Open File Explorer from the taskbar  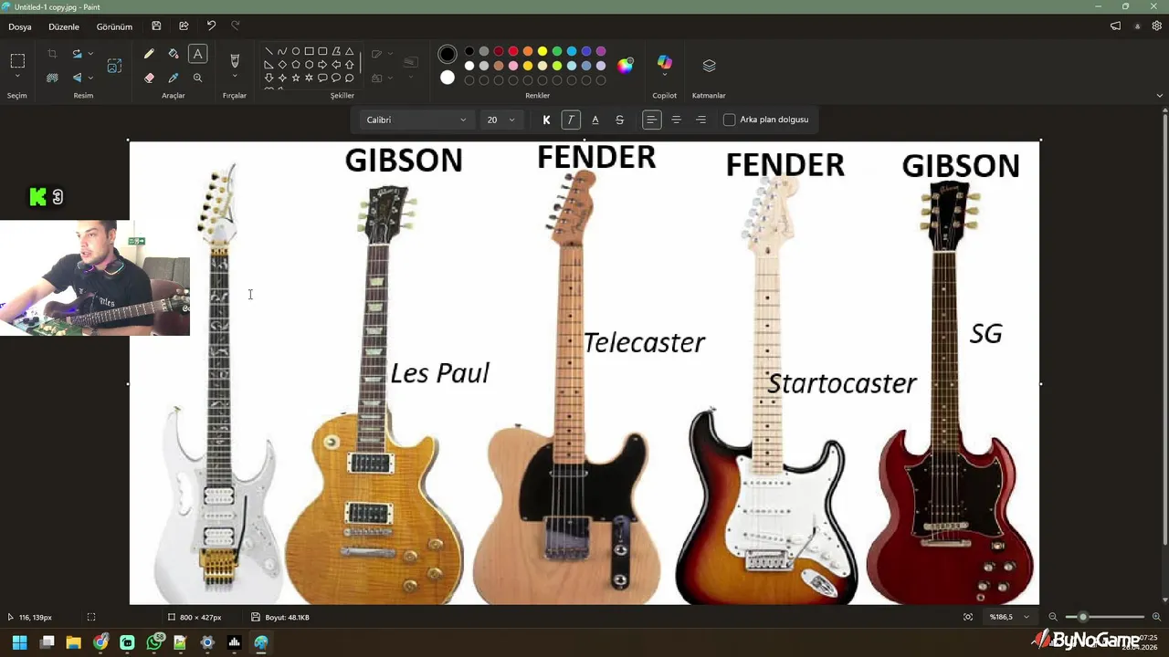coord(73,642)
